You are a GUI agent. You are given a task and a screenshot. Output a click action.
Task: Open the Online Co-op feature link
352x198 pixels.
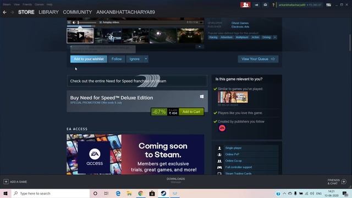233,161
